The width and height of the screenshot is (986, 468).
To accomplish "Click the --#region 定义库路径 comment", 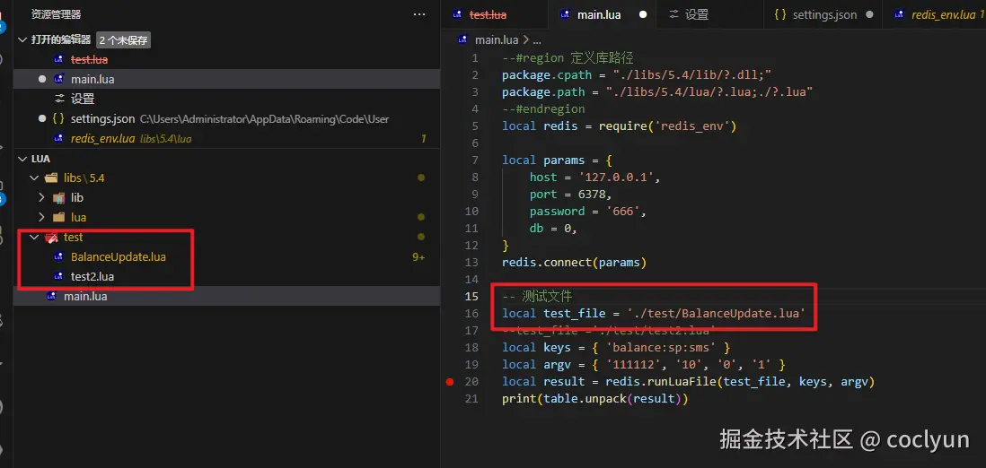I will pos(568,57).
